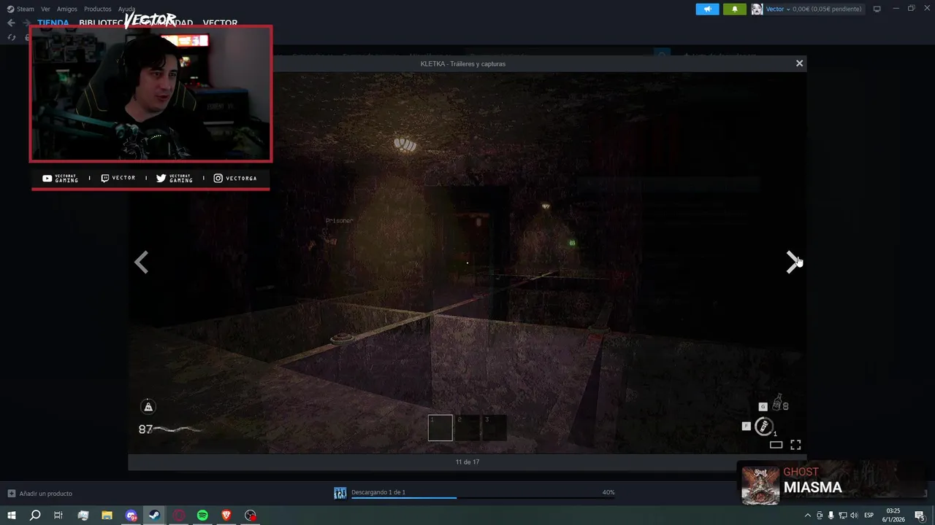Open the Steam announcements megaphone
This screenshot has height=525, width=935.
[x=707, y=9]
